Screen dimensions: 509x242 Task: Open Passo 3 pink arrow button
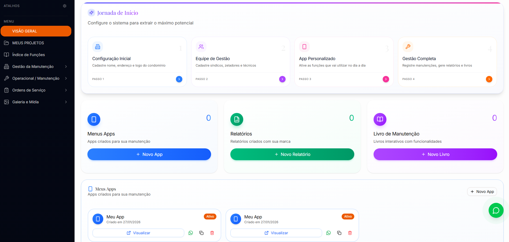(386, 79)
